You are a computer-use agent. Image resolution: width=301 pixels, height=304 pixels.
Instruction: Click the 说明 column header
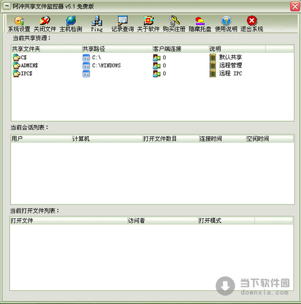coord(237,49)
